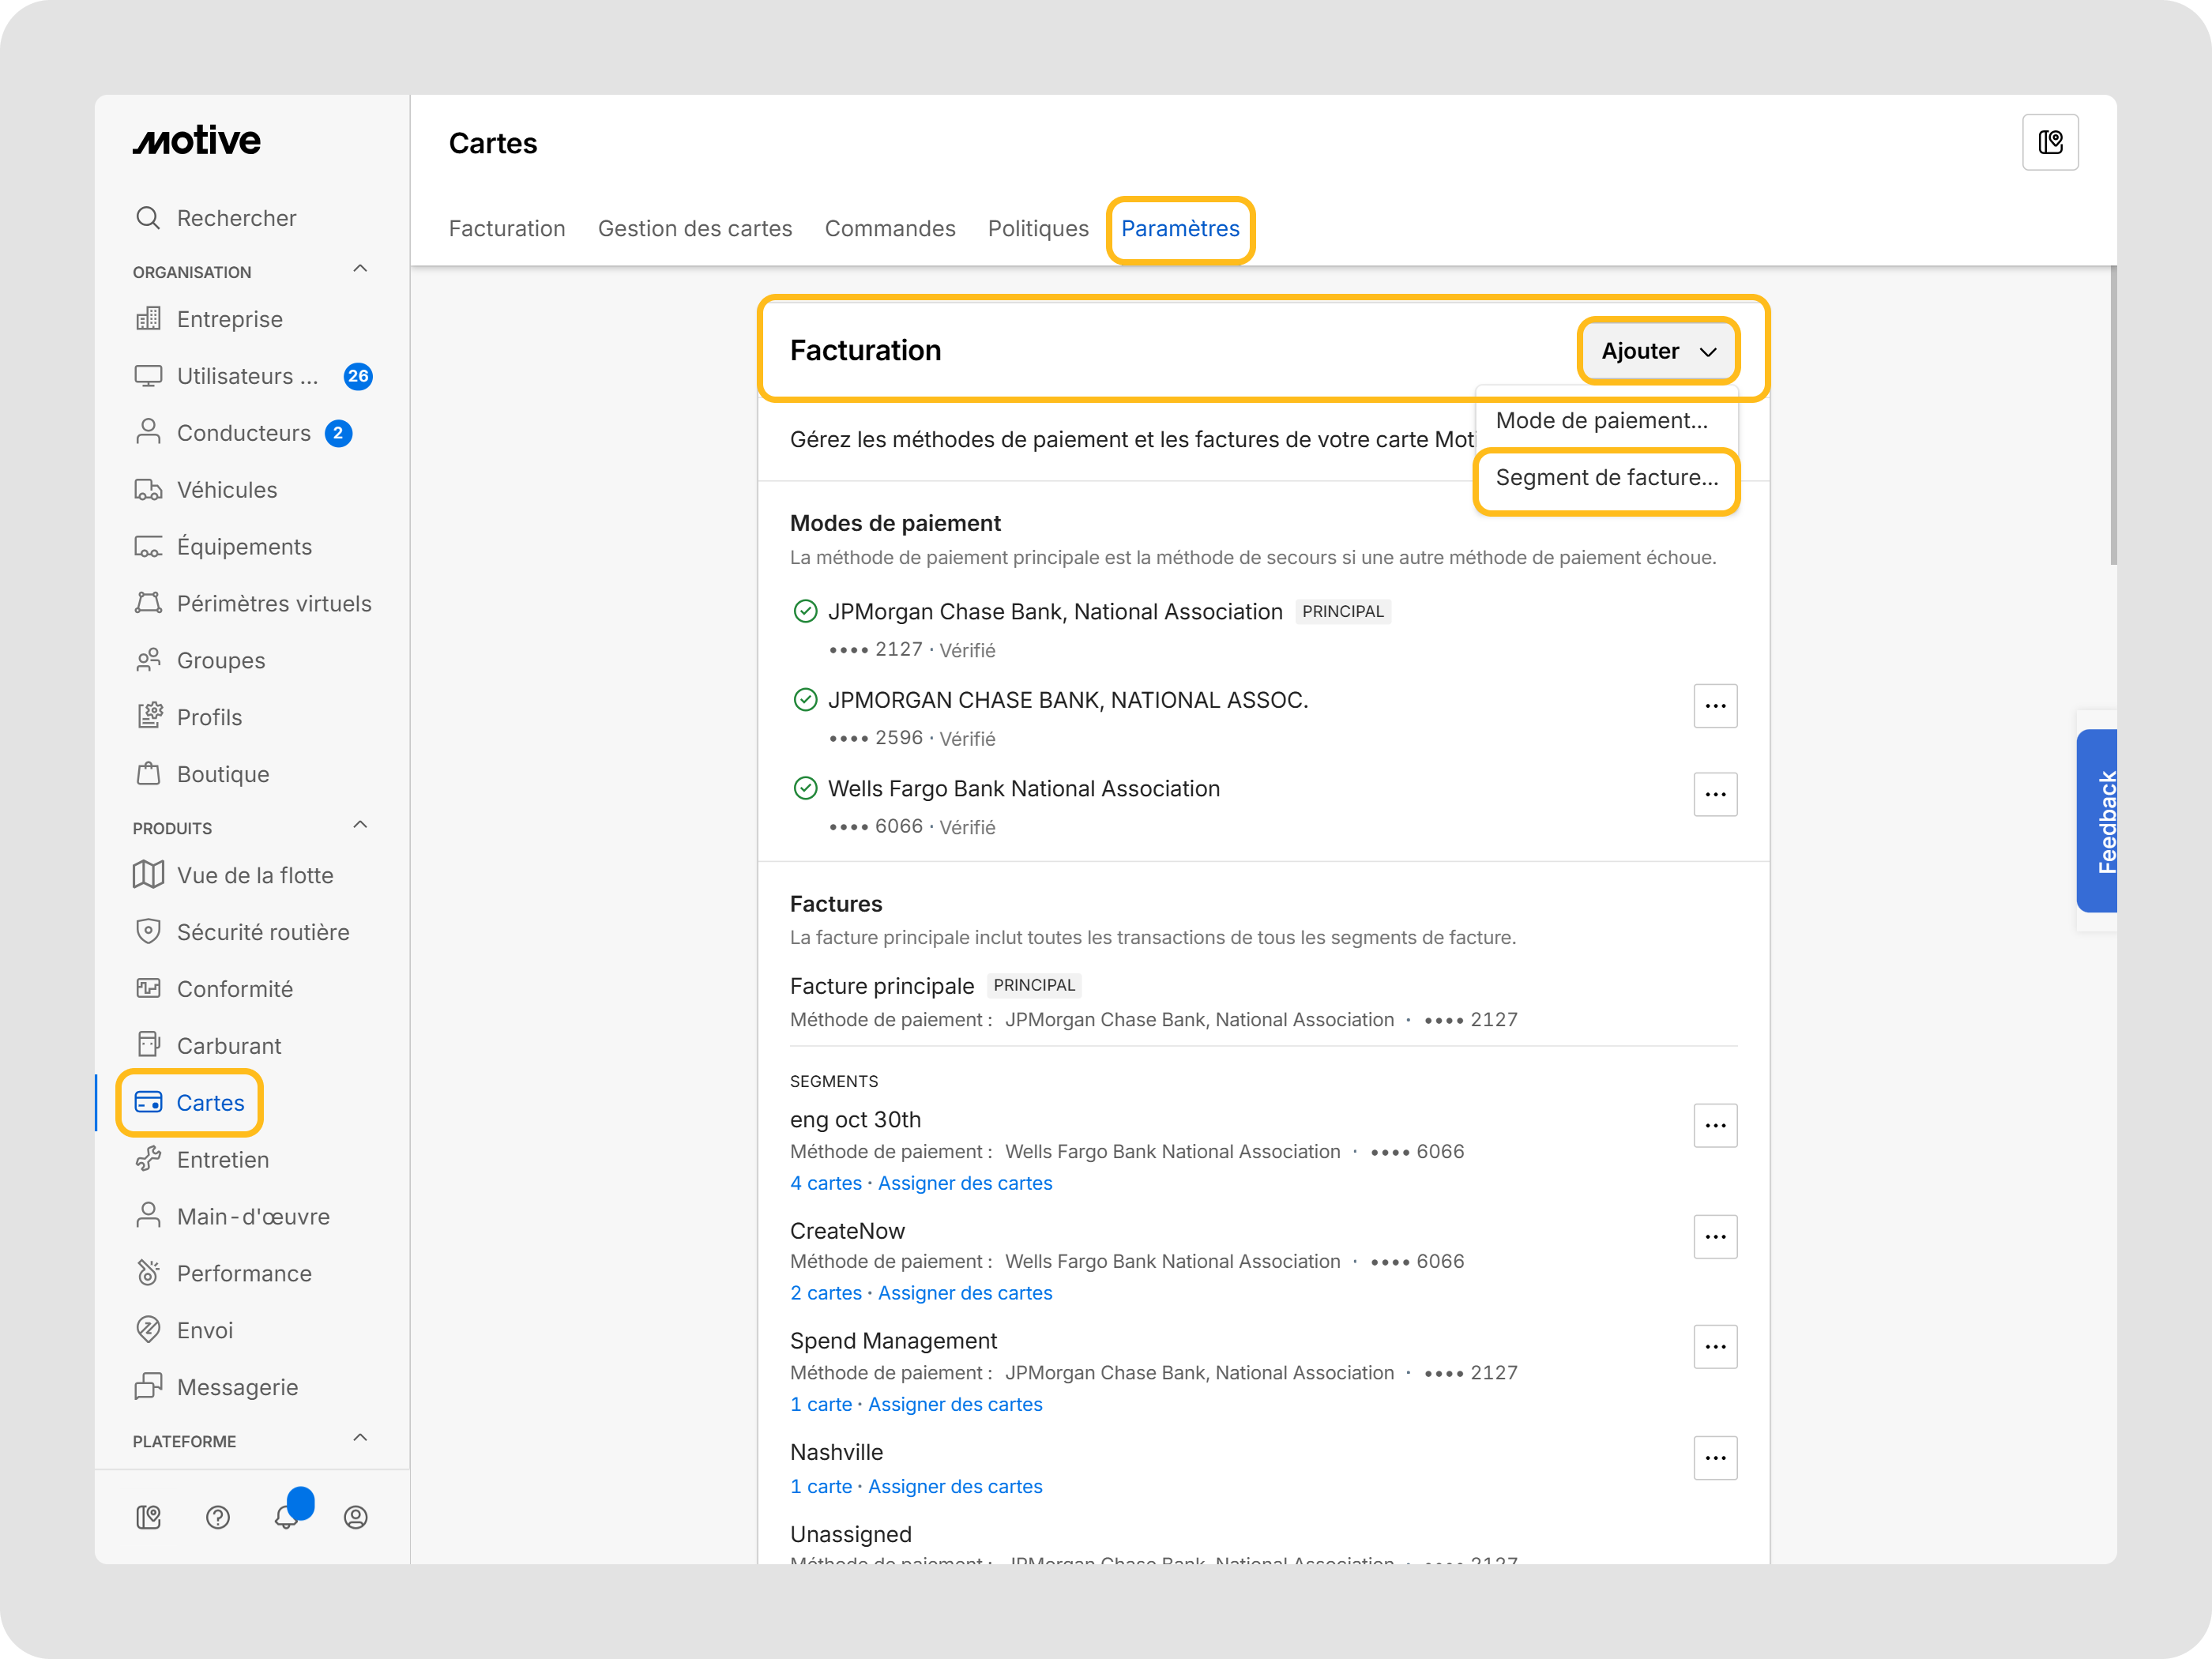Open the Rechercher search icon
This screenshot has height=1659, width=2212.
(148, 218)
